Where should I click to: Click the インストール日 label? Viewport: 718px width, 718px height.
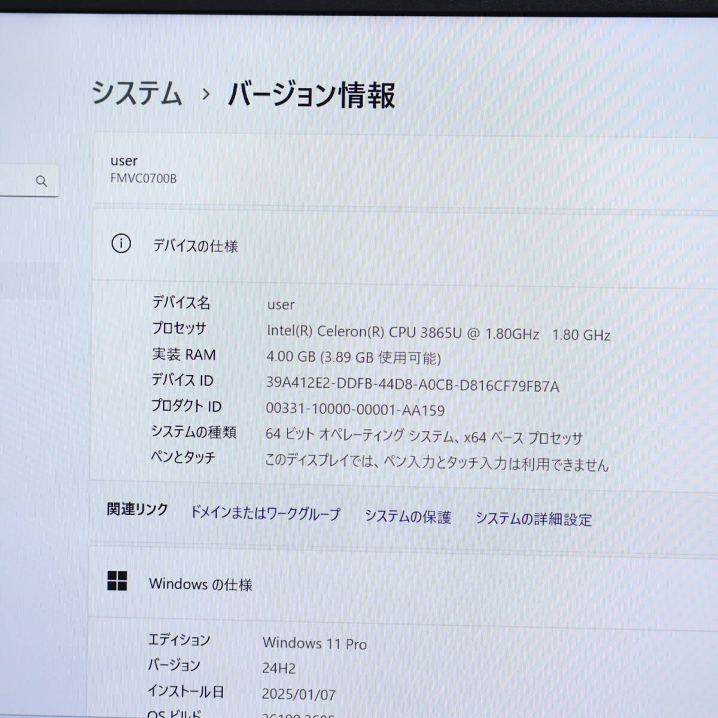185,691
